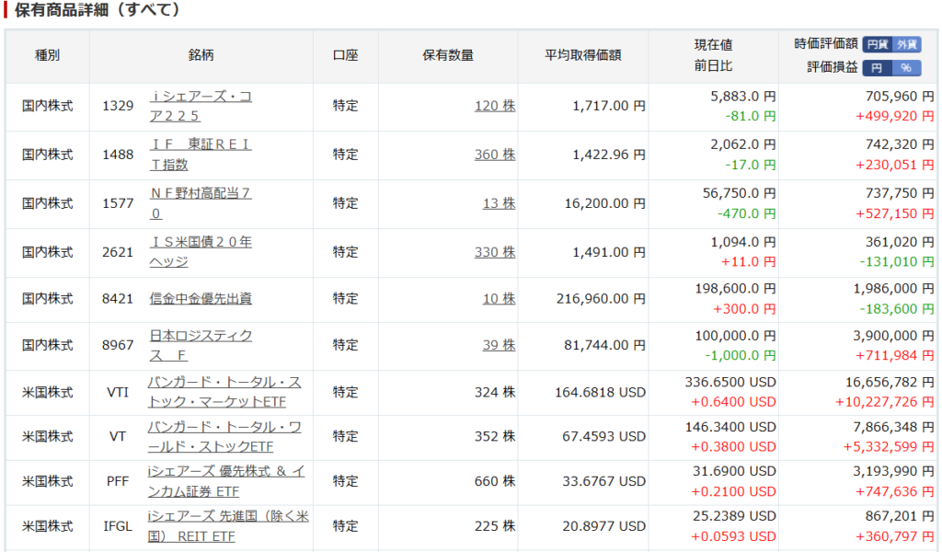Switch valuation to 円貨 (yen) display

point(878,44)
